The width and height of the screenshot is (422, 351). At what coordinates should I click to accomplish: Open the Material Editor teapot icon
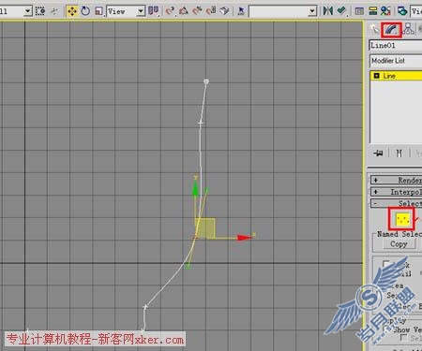pos(402,11)
